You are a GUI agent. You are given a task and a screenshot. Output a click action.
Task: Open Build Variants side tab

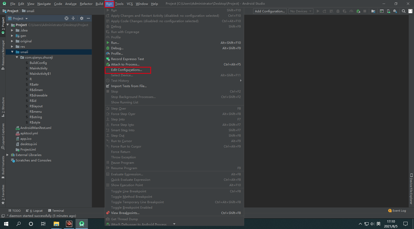point(3,167)
